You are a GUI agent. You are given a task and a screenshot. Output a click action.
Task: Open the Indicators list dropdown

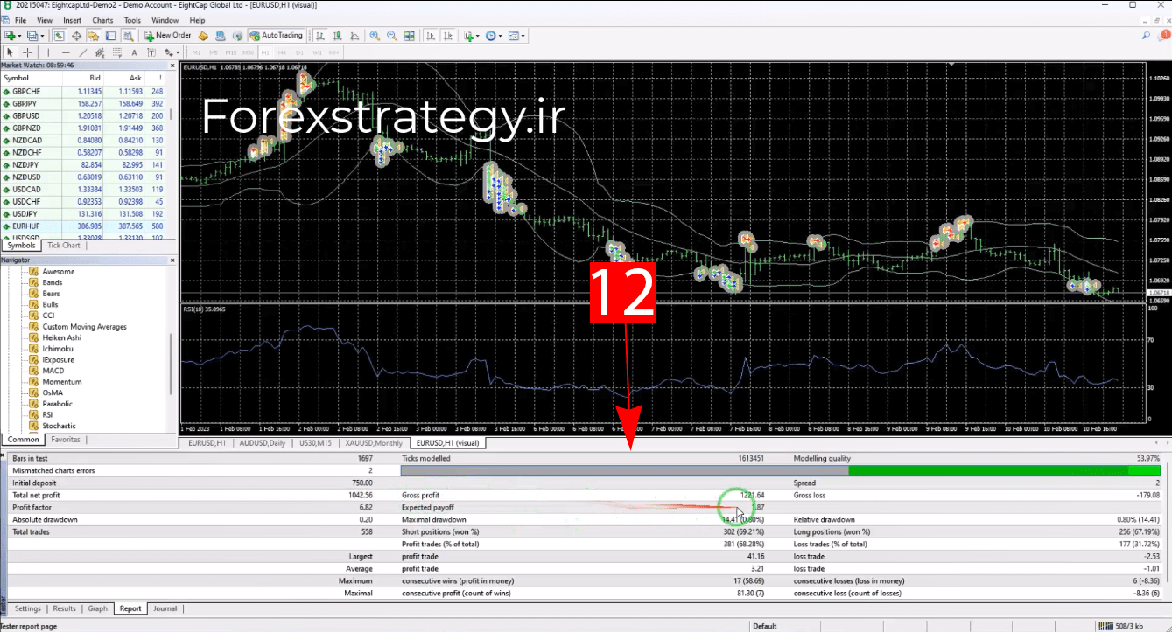tap(472, 36)
